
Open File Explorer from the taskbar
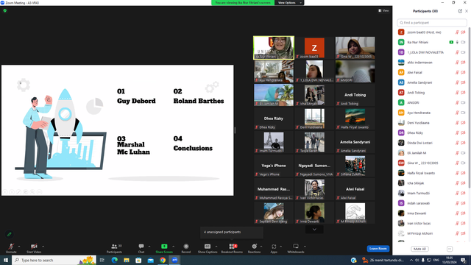click(127, 260)
